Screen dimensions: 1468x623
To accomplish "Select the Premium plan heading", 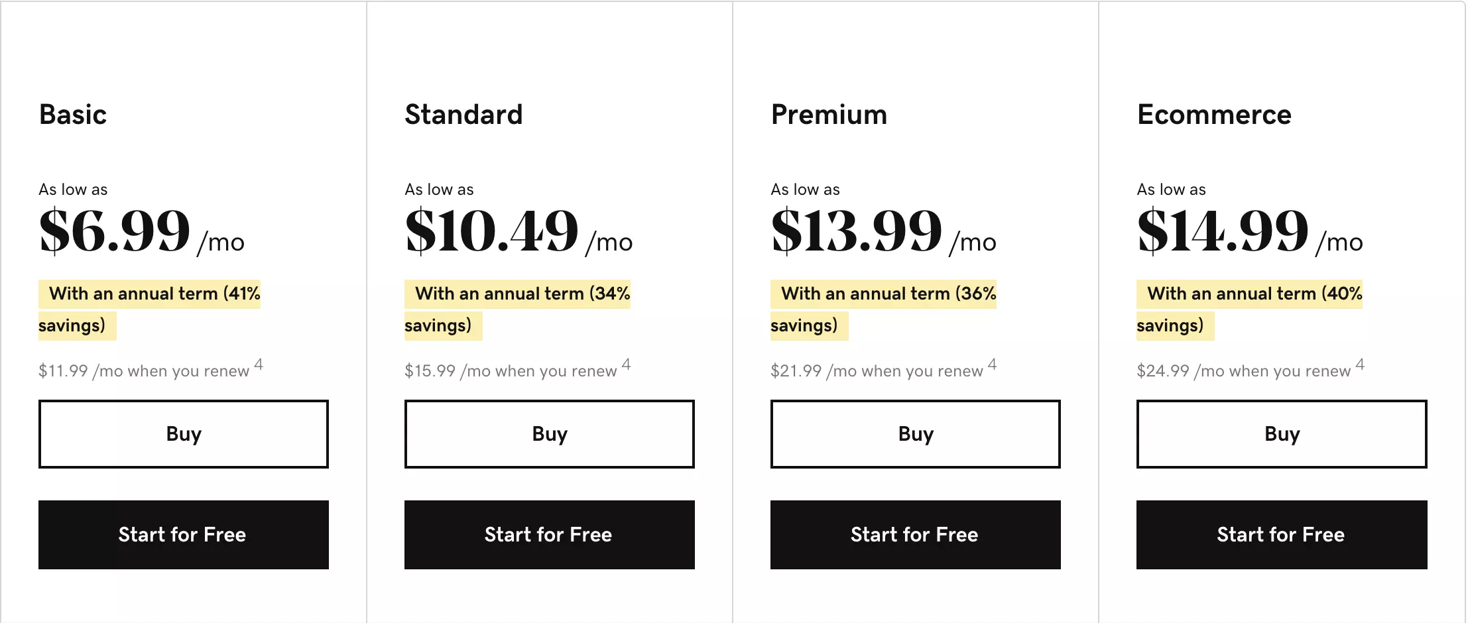I will (x=829, y=115).
